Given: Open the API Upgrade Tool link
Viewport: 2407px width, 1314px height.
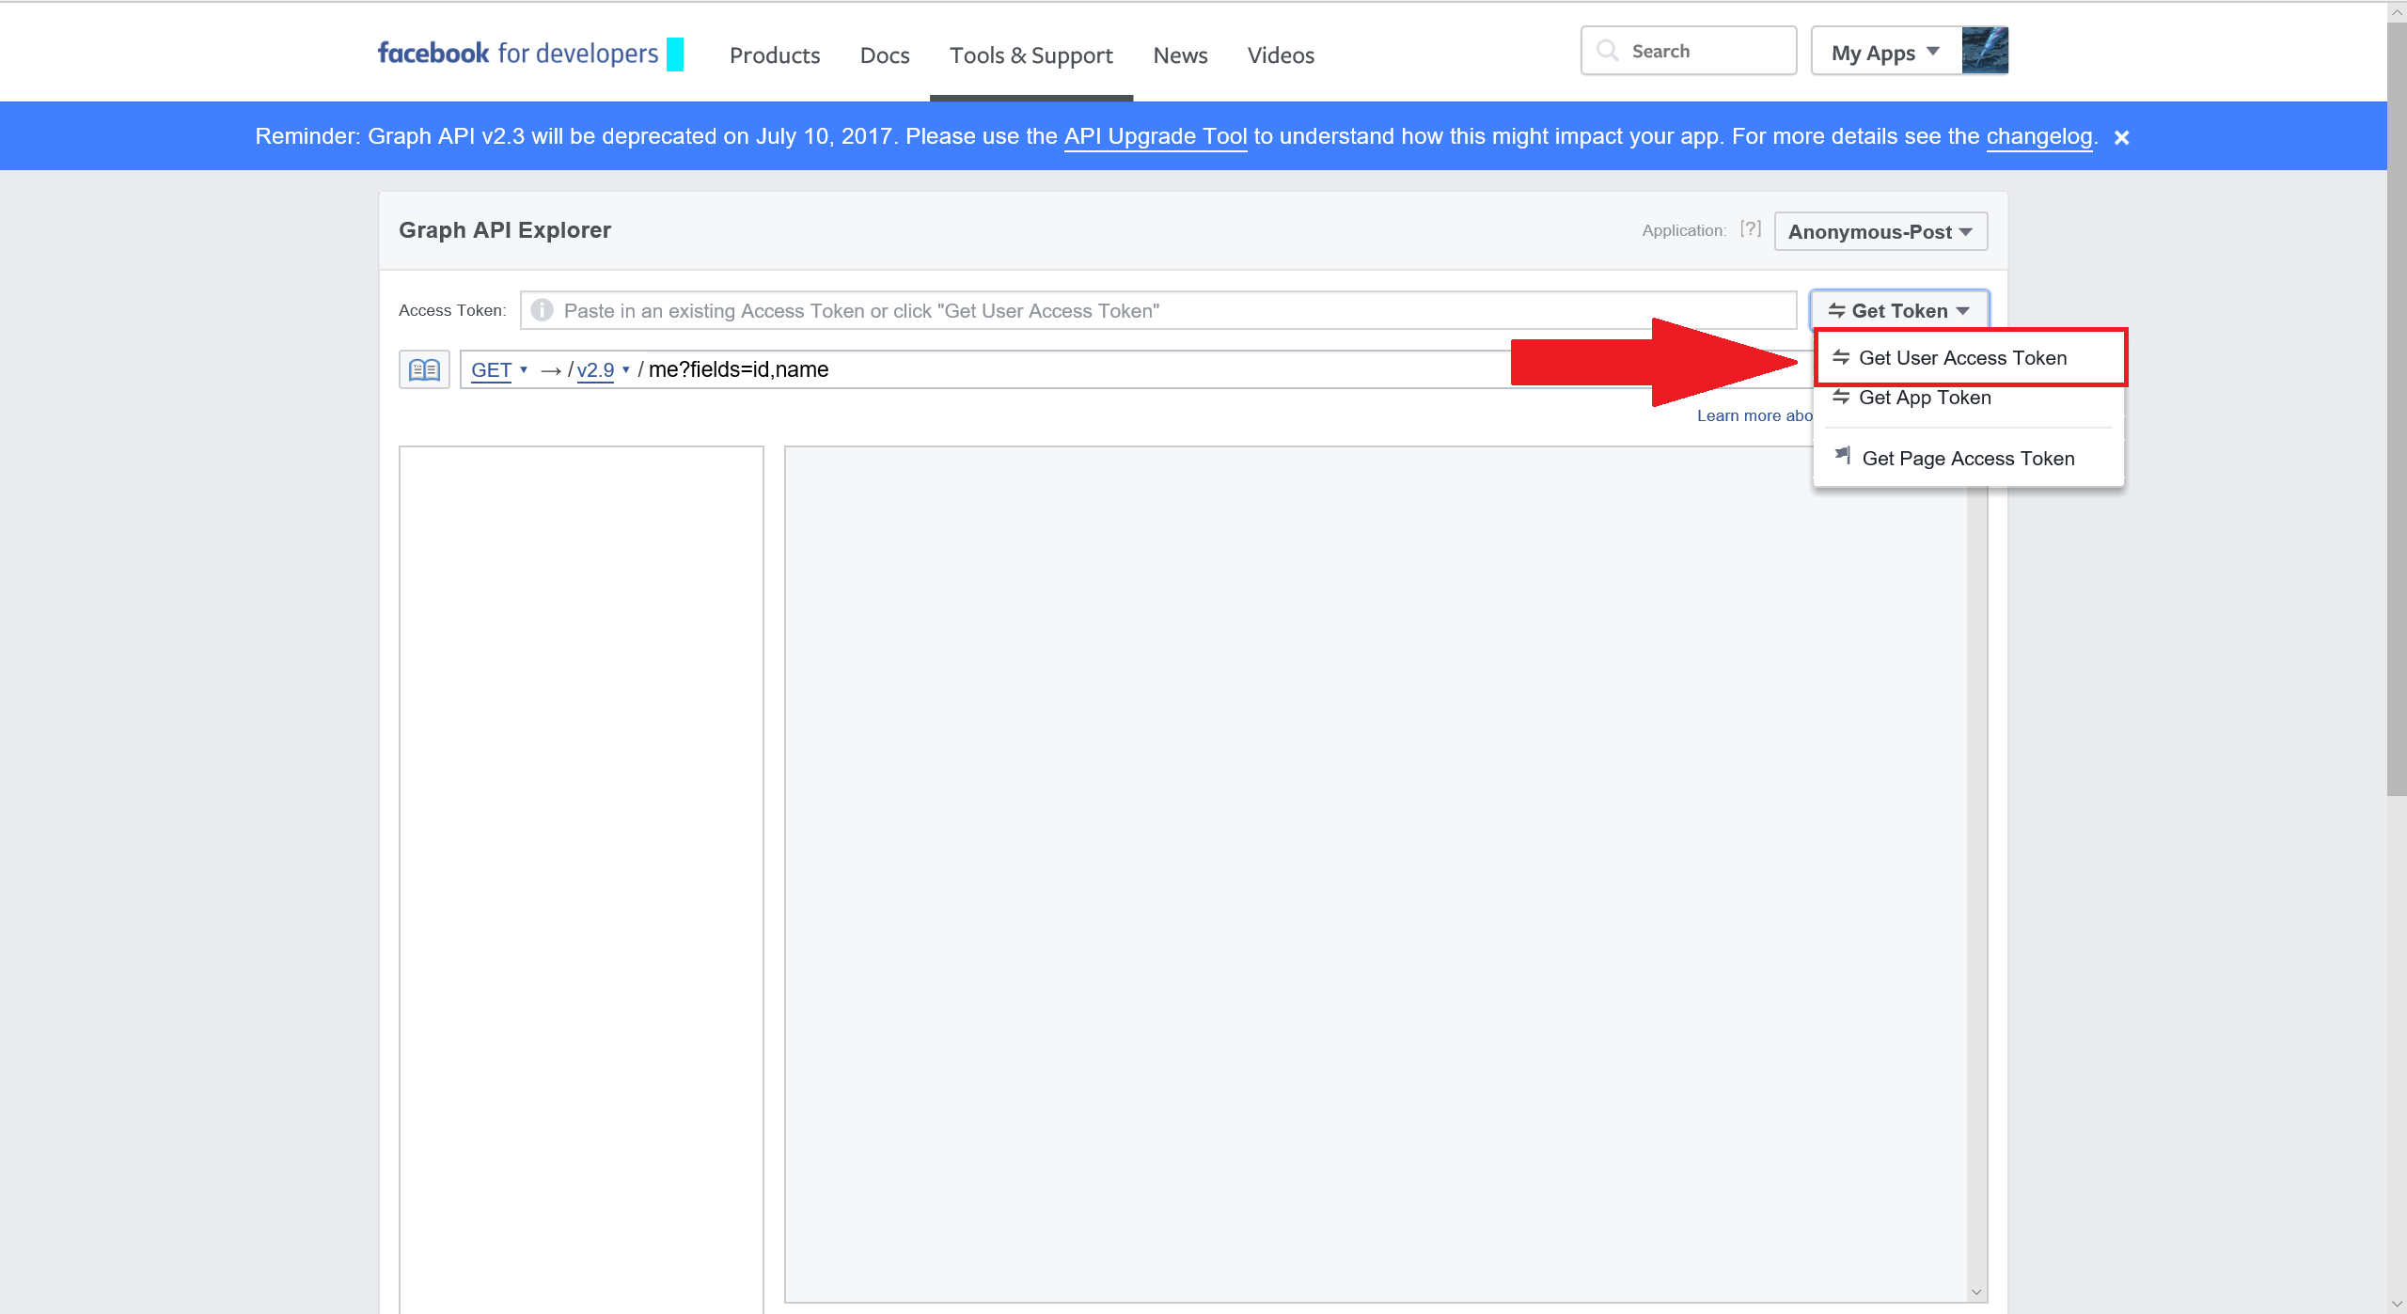Looking at the screenshot, I should click(x=1155, y=136).
